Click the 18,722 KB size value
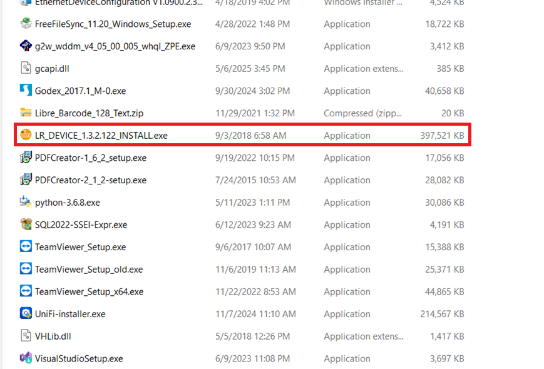Screen dimensions: 544x369 click(444, 24)
